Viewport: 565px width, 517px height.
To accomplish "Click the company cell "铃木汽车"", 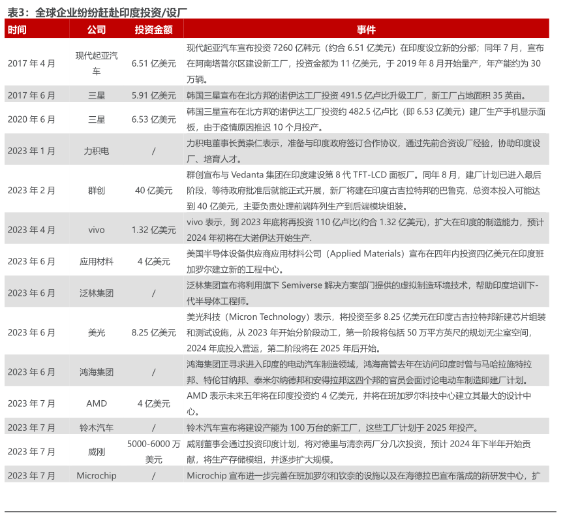I will tap(97, 428).
